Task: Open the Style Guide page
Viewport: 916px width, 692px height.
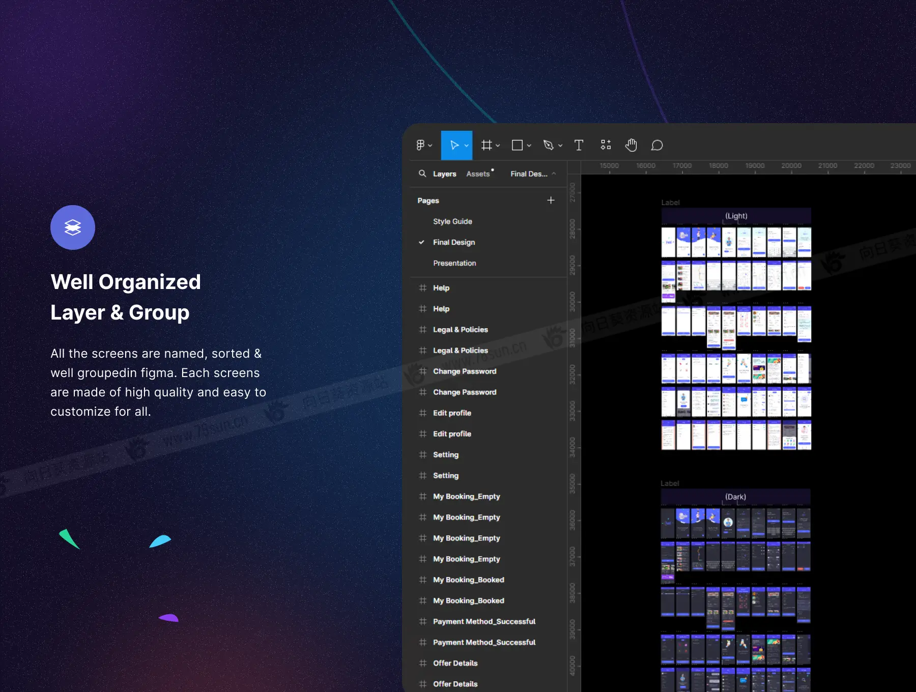Action: pyautogui.click(x=452, y=221)
